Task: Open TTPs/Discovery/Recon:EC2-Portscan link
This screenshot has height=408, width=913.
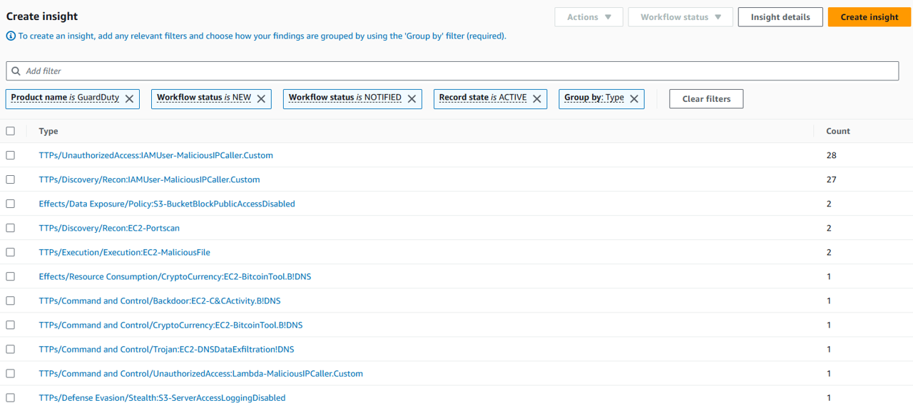Action: tap(109, 228)
